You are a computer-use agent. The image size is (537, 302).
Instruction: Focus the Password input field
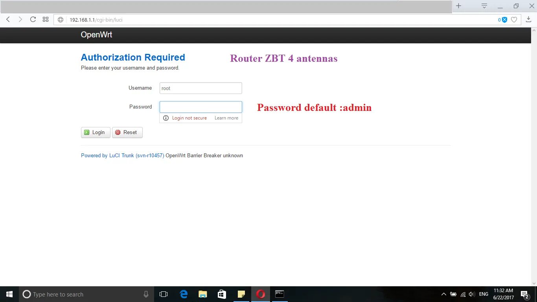[x=201, y=107]
